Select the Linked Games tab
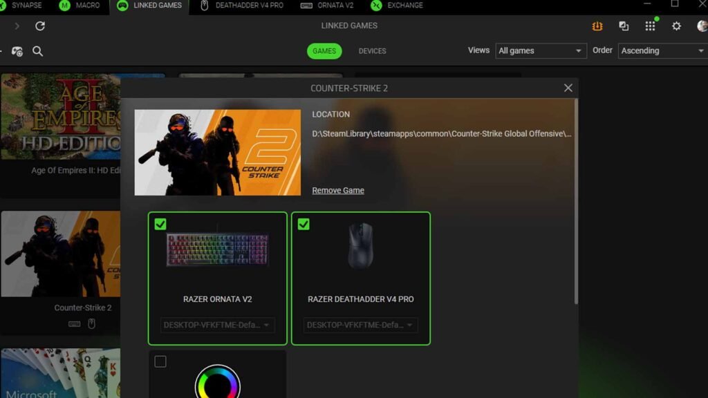The height and width of the screenshot is (398, 708). [x=149, y=6]
